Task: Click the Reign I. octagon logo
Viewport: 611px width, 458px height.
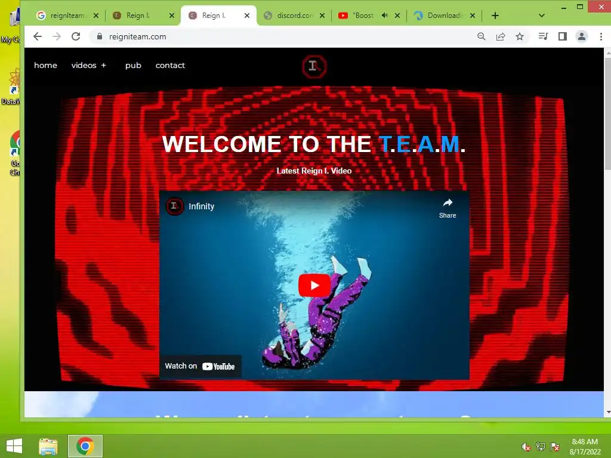Action: (314, 67)
